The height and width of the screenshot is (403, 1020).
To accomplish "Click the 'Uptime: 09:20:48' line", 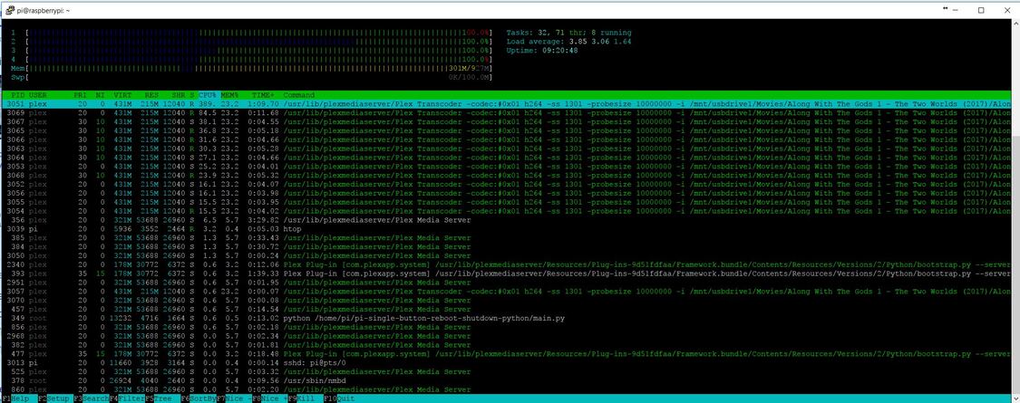I will click(542, 50).
